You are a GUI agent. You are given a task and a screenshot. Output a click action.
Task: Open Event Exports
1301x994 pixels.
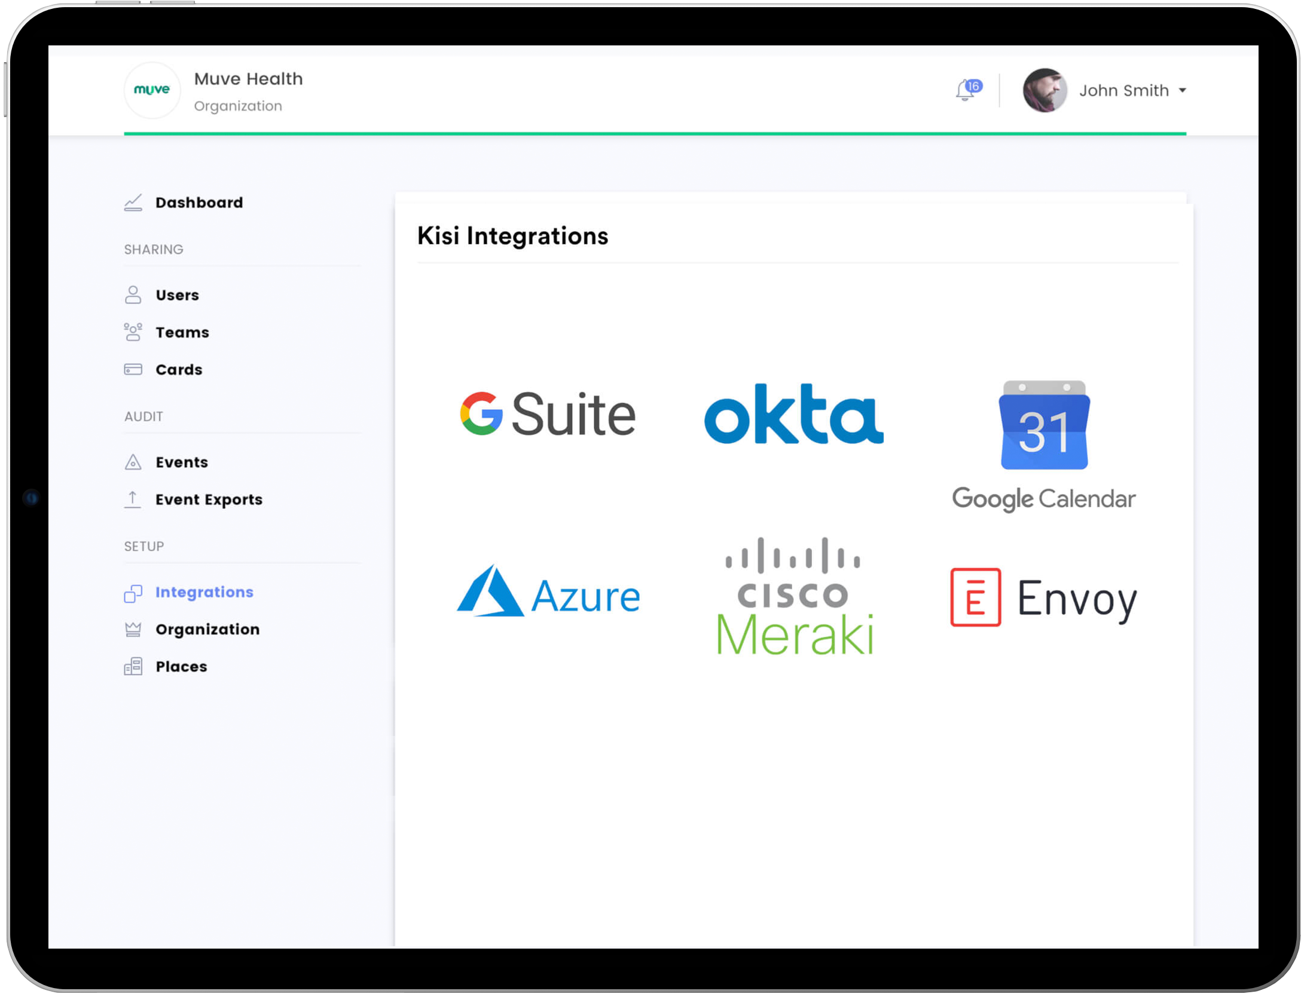209,499
